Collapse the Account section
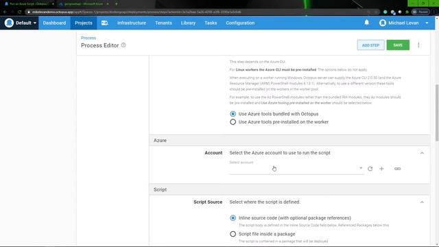Image resolution: width=439 pixels, height=247 pixels. click(x=422, y=153)
